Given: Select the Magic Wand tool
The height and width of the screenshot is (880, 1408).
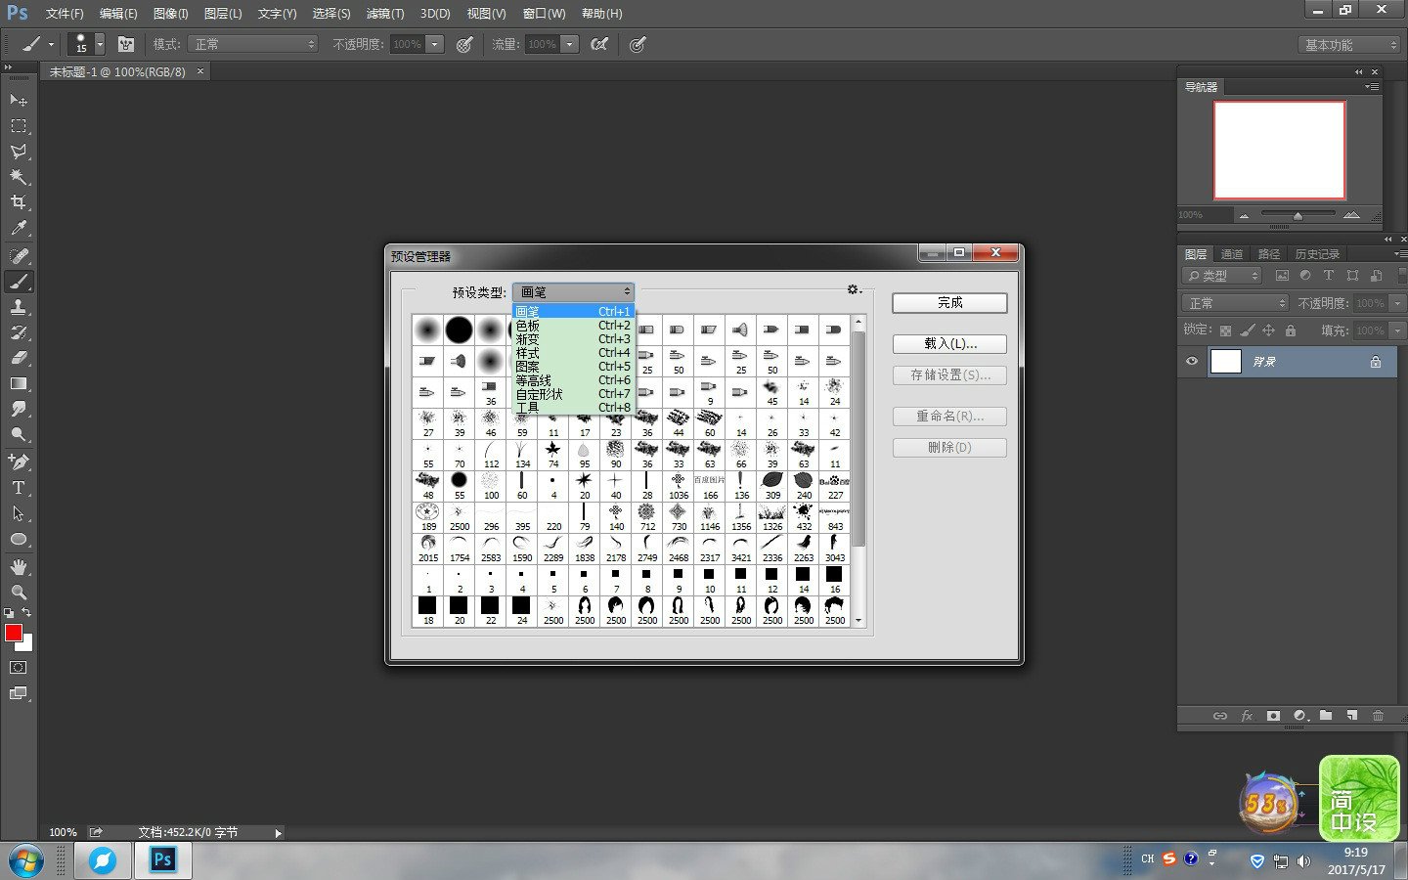Looking at the screenshot, I should (18, 177).
